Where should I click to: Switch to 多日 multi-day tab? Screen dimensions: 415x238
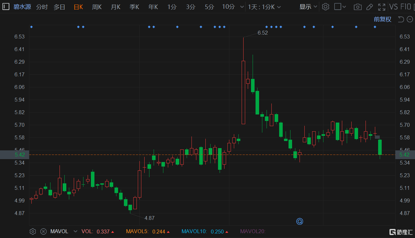pos(59,7)
